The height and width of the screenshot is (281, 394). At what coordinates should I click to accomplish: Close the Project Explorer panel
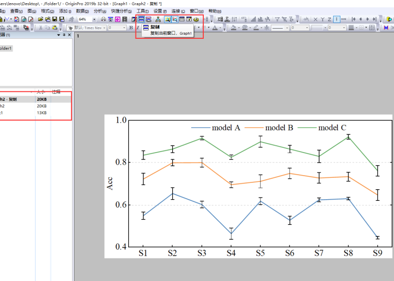(69, 35)
